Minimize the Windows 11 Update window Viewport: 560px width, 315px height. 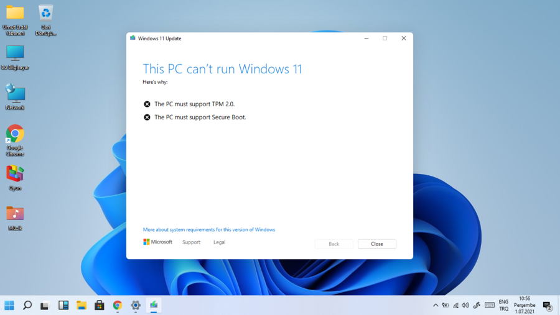(366, 38)
